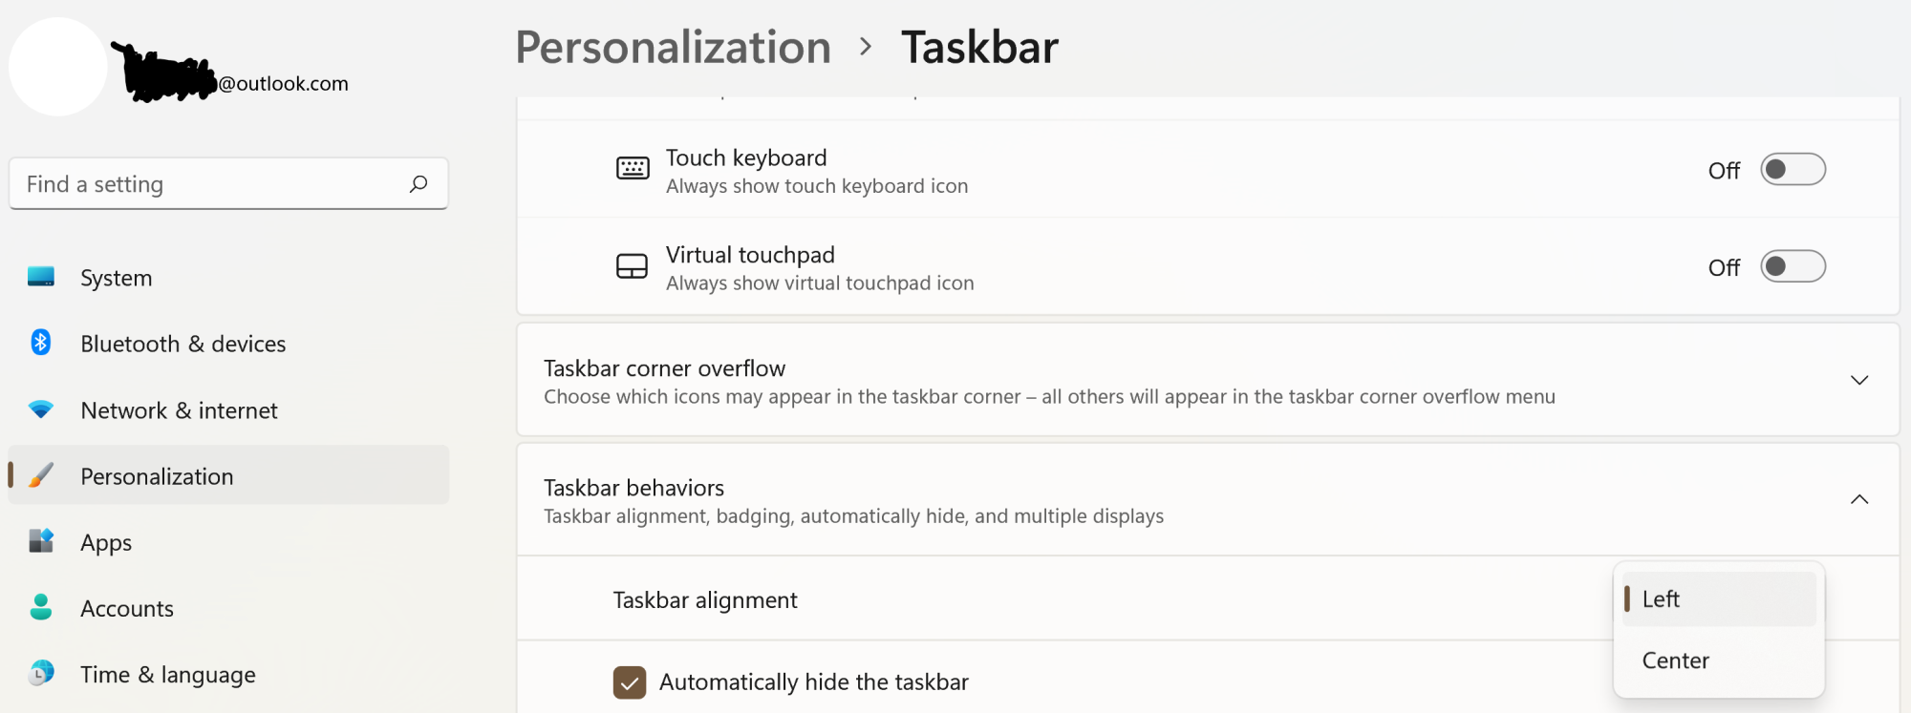The image size is (1911, 713).
Task: Uncheck Automatically hide the taskbar
Action: (630, 682)
